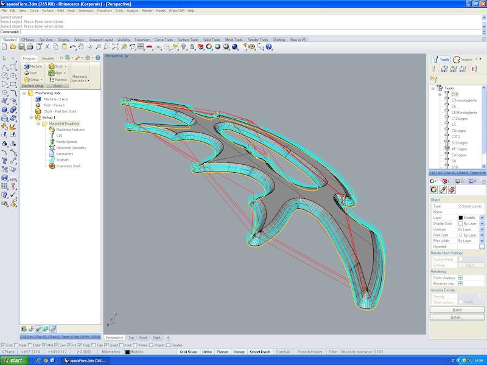The width and height of the screenshot is (487, 365).
Task: Toggle the End osnap checkbox
Action: (x=3, y=345)
